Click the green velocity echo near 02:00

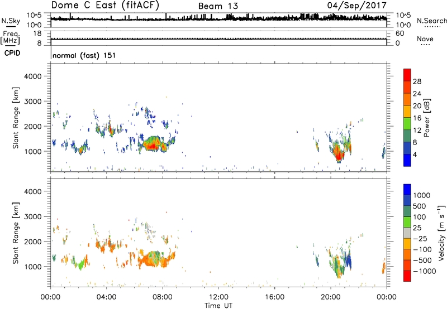pyautogui.click(x=81, y=265)
